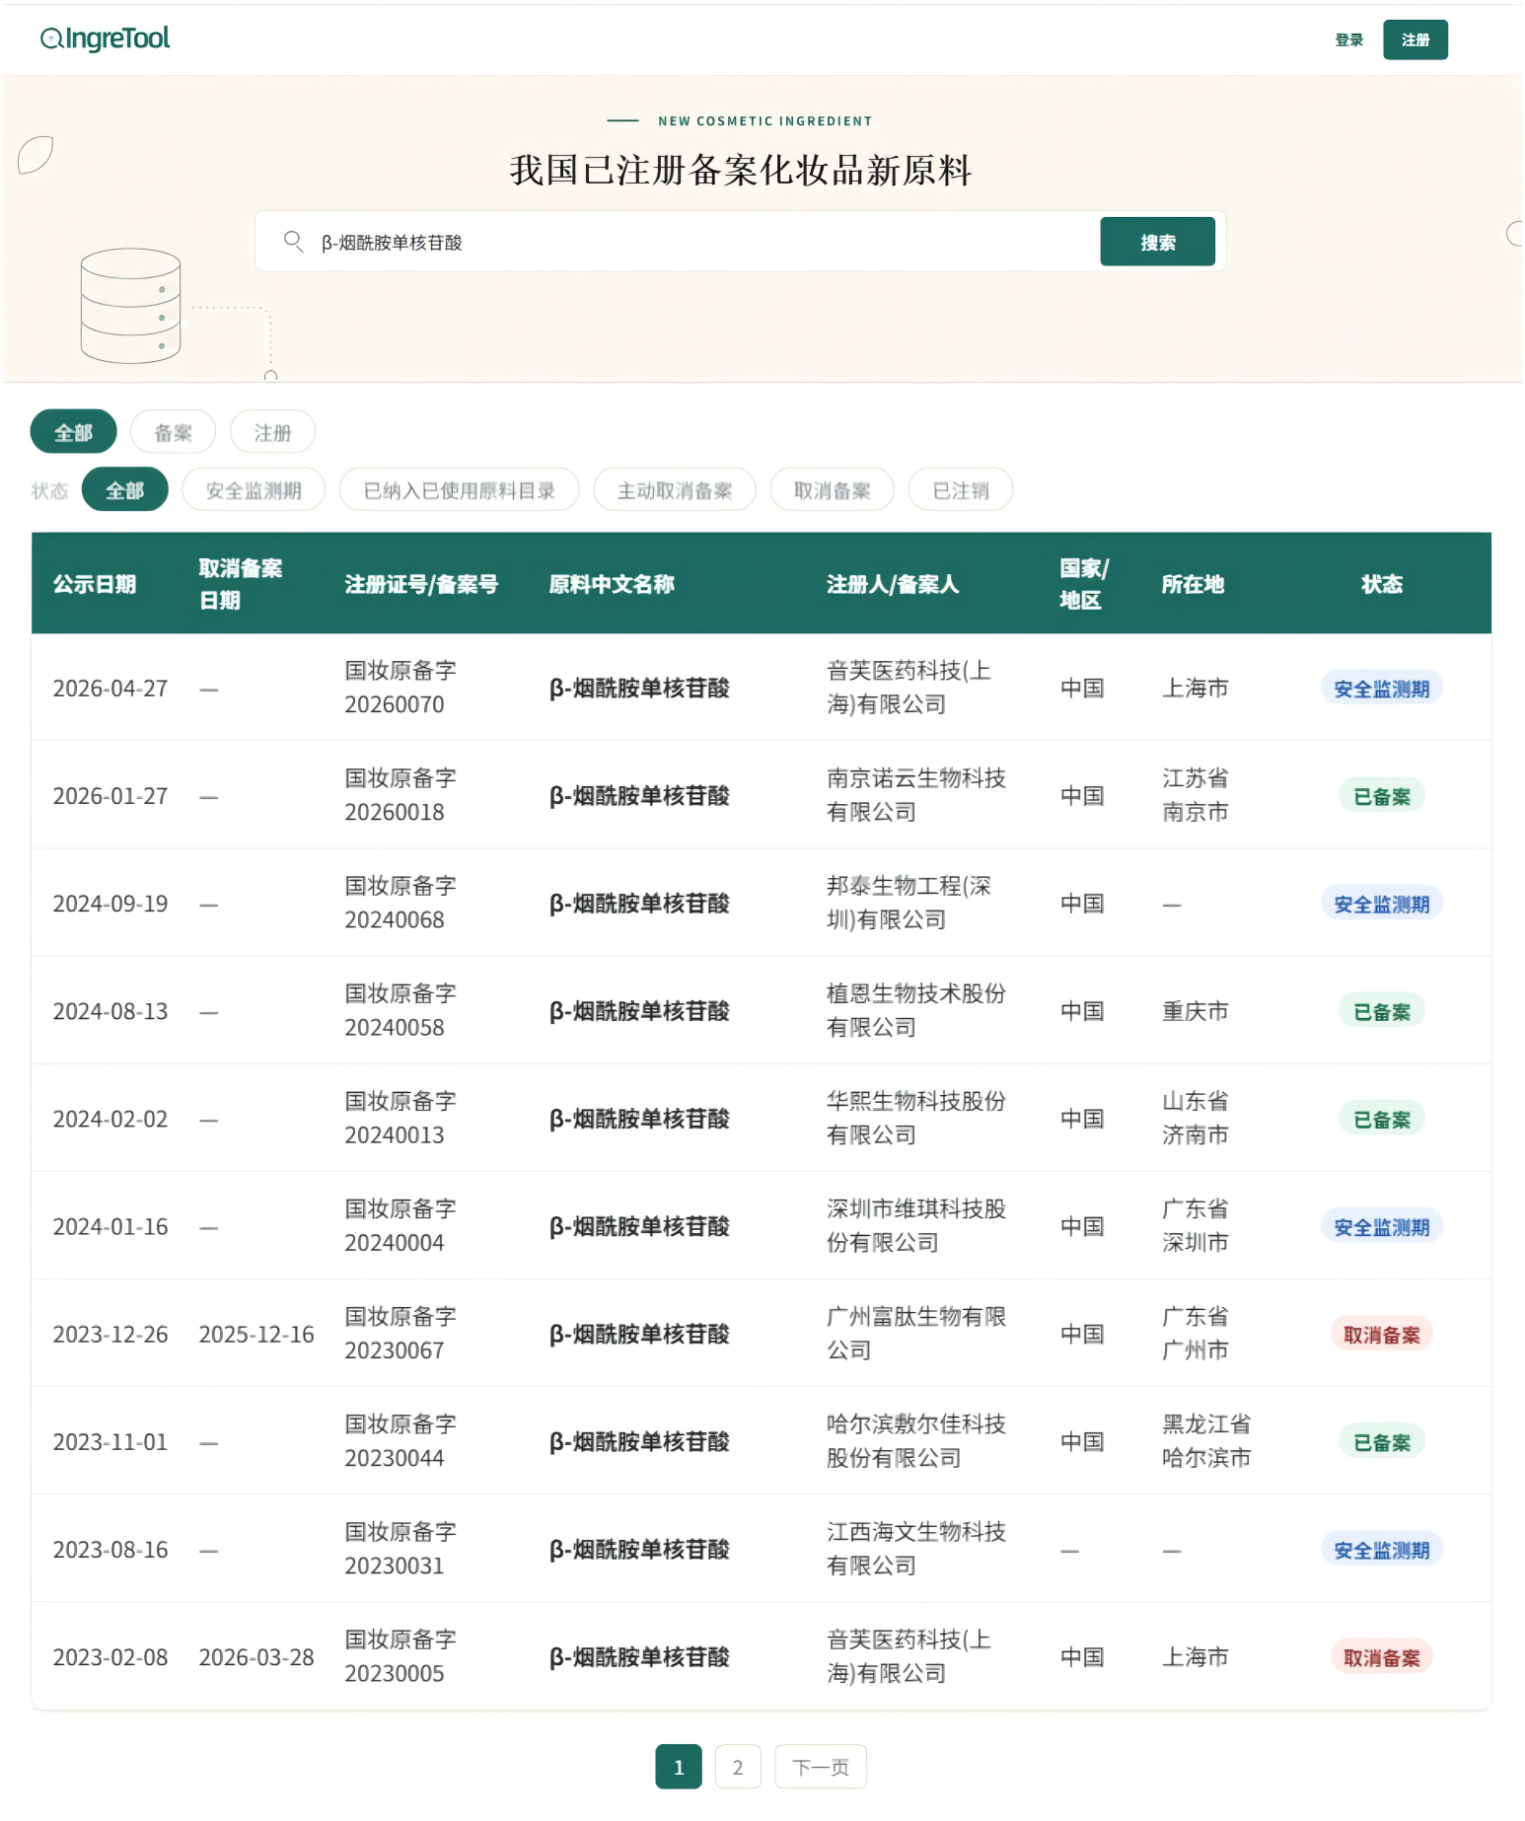Click 国妆原备字 20240058 number
The image size is (1525, 1821).
[x=400, y=1010]
